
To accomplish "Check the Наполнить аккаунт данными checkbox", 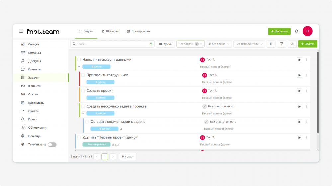I will pos(79,60).
